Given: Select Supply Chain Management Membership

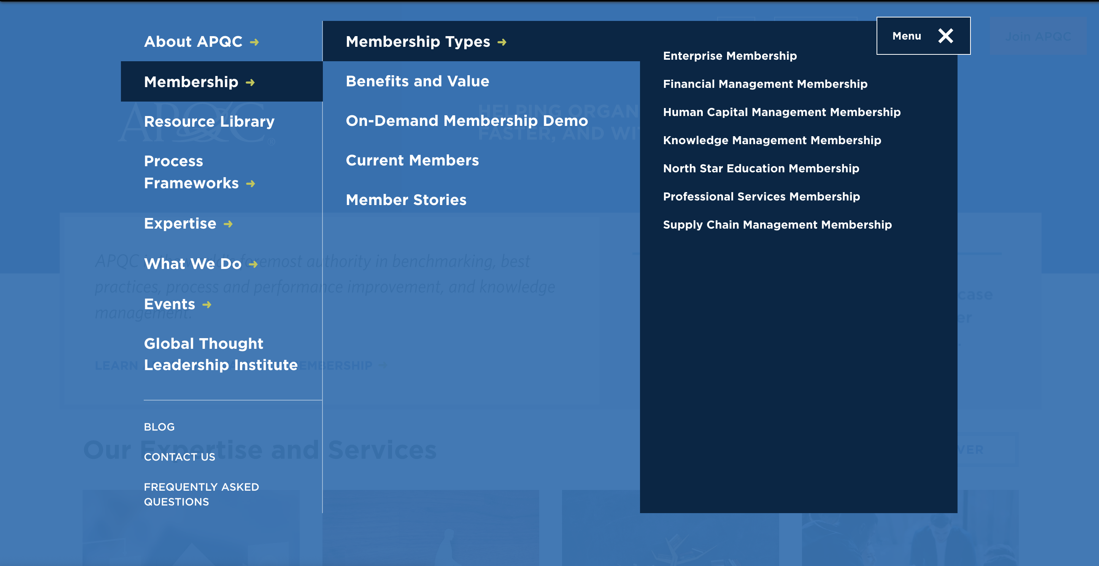Looking at the screenshot, I should 777,224.
